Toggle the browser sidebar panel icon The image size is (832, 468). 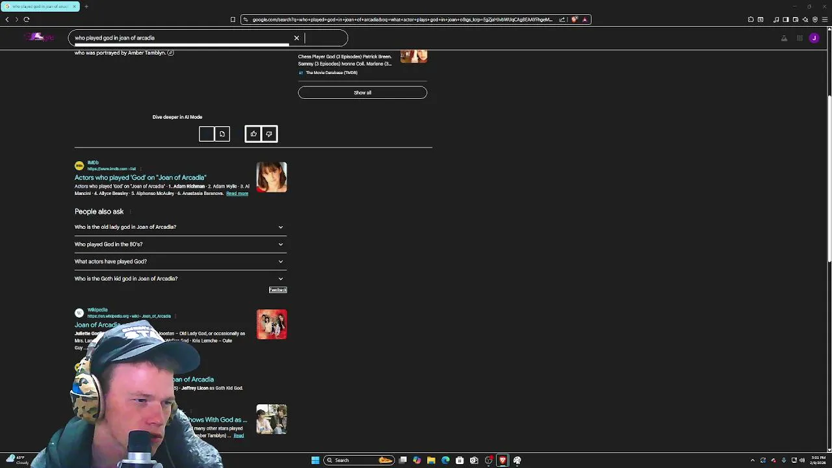[786, 19]
